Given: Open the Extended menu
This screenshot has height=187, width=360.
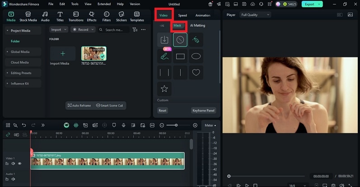Looking at the screenshot, I should [104, 4].
